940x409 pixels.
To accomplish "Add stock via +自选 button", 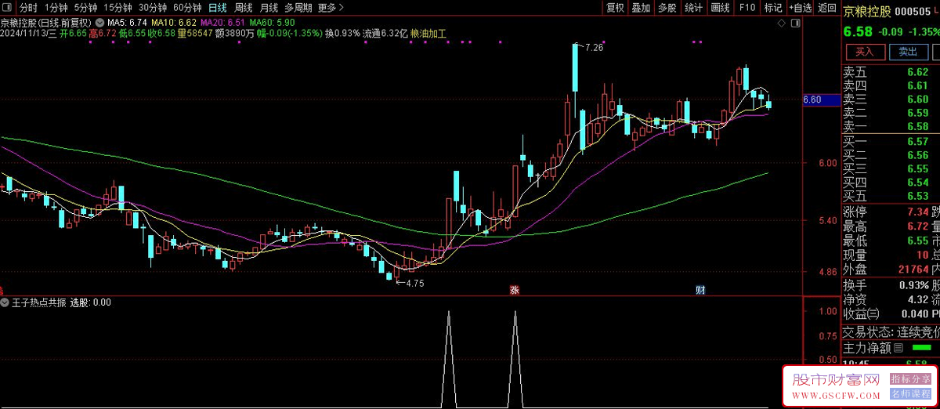I will coord(801,8).
